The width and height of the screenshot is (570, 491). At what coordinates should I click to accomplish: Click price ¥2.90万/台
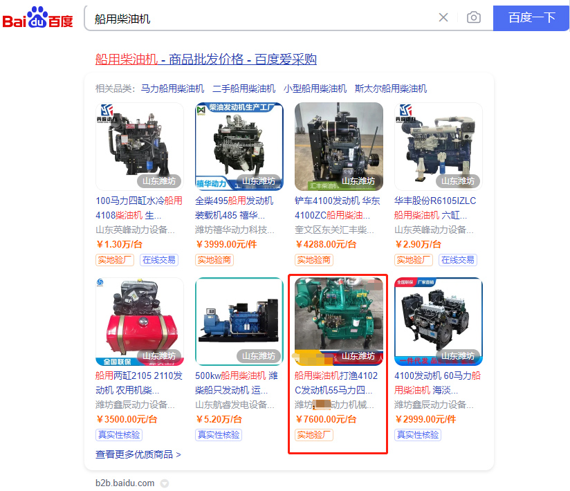click(418, 244)
